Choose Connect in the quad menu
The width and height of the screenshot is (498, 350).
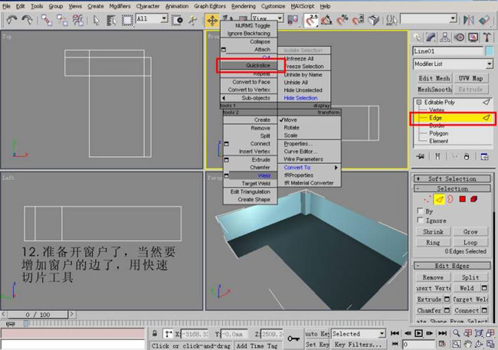pos(249,143)
